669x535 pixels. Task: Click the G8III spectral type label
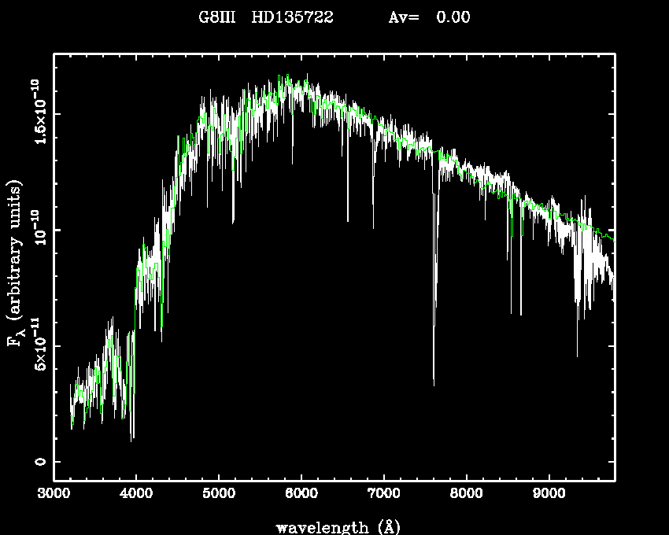[x=216, y=17]
